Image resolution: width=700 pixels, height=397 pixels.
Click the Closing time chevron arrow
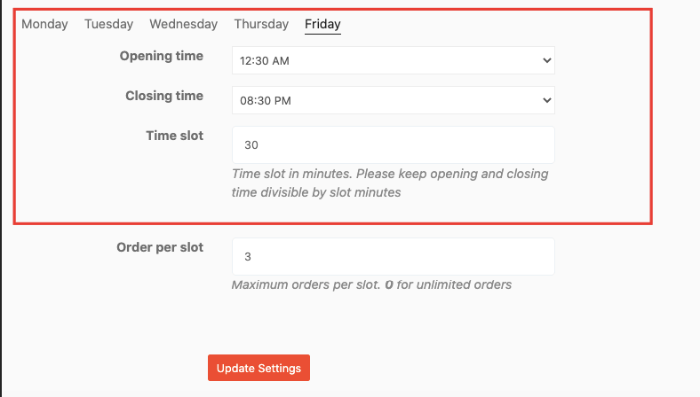point(547,100)
